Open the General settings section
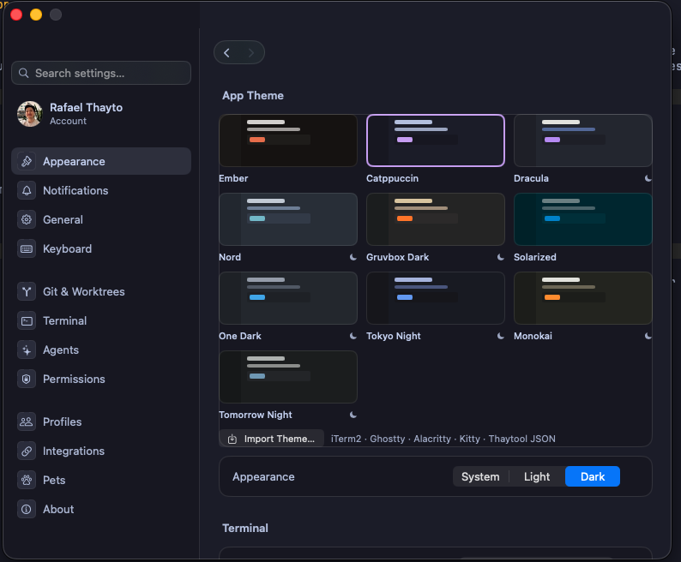681x562 pixels. pos(101,219)
